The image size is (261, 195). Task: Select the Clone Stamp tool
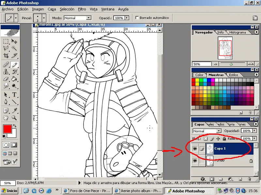pyautogui.click(x=6, y=71)
